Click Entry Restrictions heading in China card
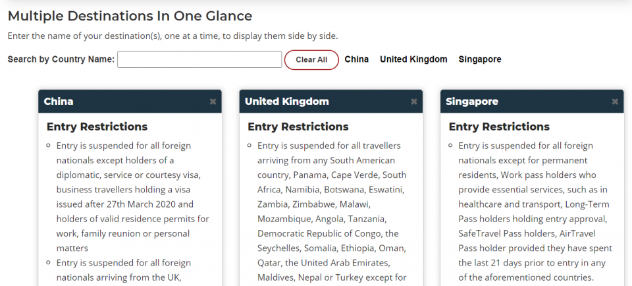 point(97,127)
